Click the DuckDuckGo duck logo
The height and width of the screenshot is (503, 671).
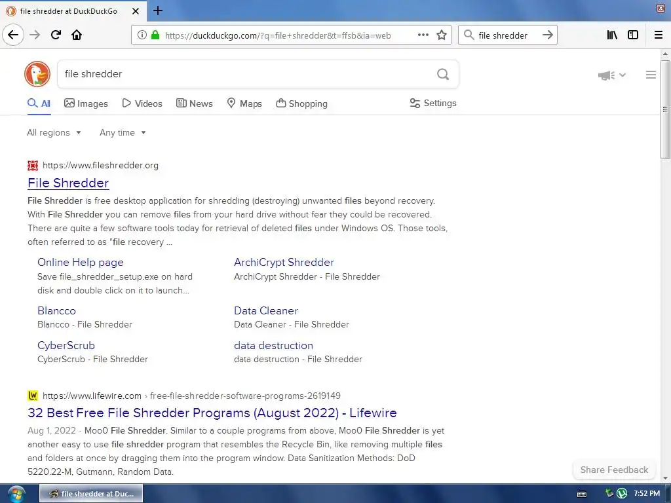[x=37, y=74]
